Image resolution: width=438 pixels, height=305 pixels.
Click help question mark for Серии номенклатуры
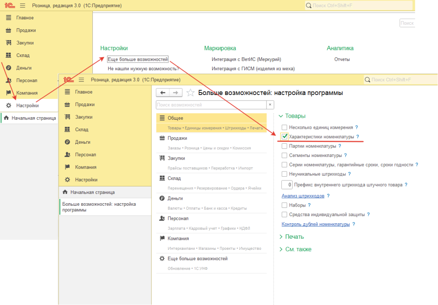pyautogui.click(x=417, y=165)
